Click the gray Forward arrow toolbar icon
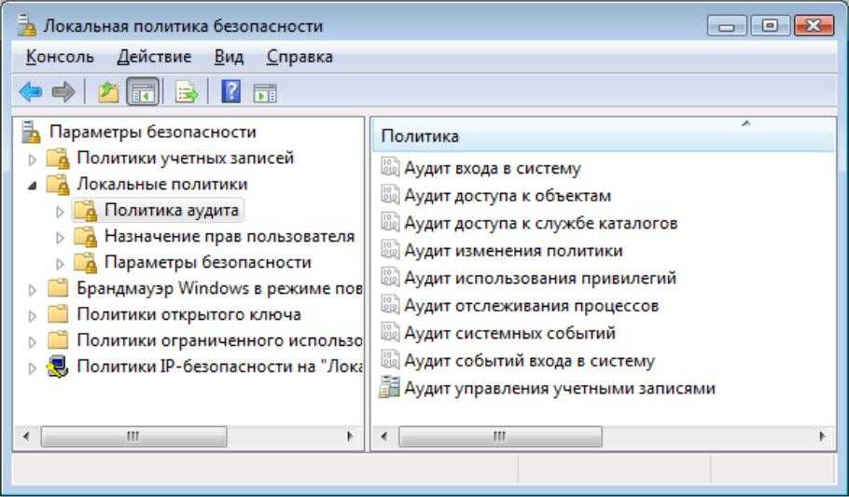The width and height of the screenshot is (849, 497). 63,91
